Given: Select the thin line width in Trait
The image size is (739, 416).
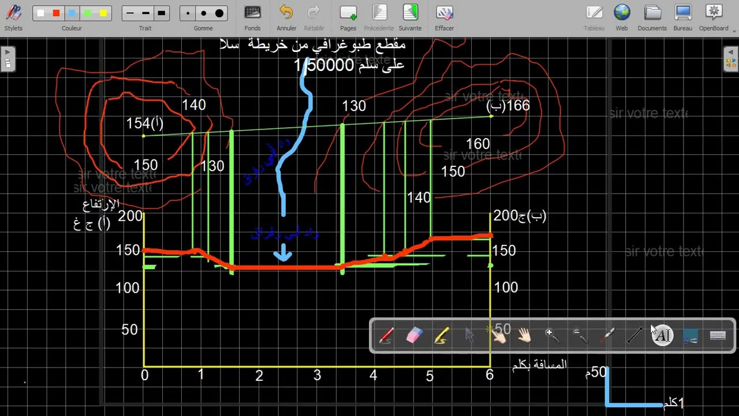Looking at the screenshot, I should 130,13.
